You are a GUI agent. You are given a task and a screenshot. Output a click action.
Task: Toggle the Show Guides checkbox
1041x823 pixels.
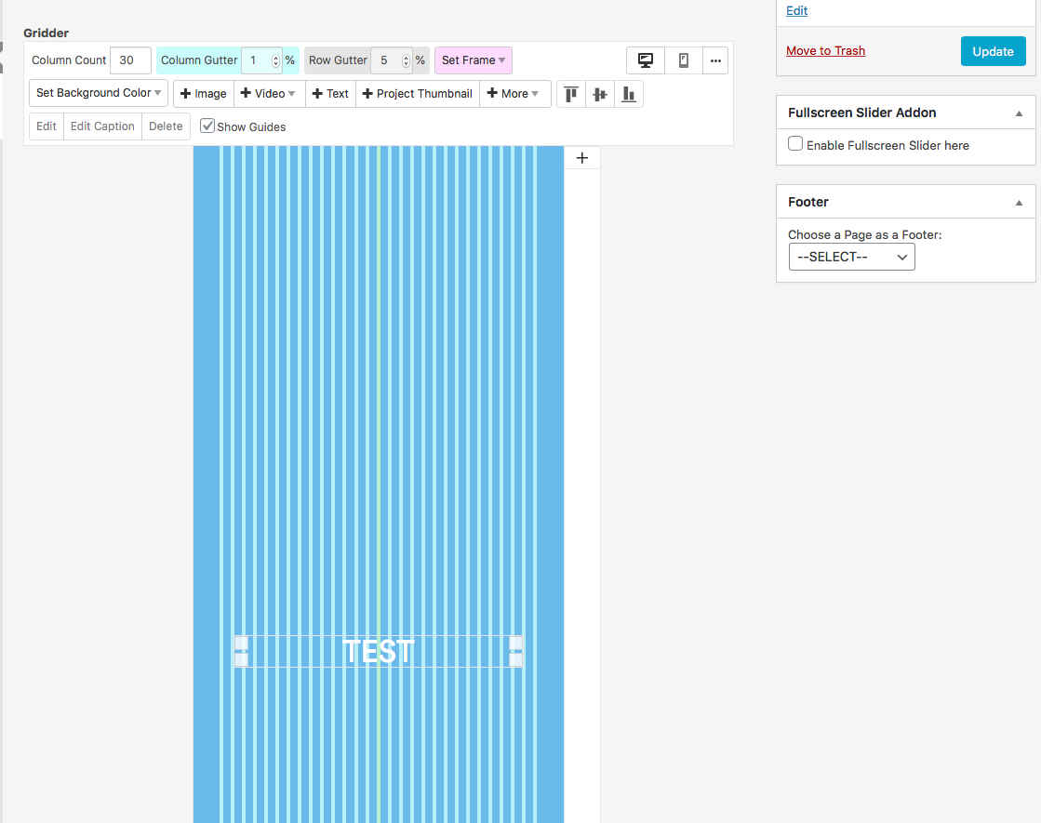point(207,126)
